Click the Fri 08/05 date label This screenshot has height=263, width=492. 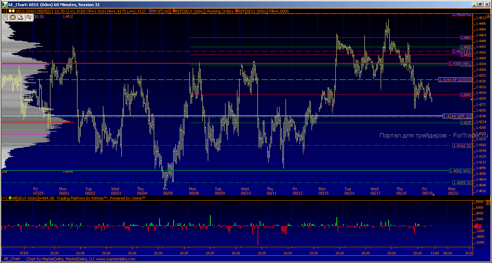point(167,191)
